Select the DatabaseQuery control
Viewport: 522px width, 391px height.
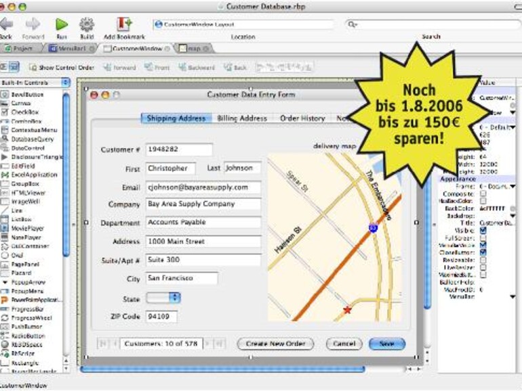coord(33,139)
